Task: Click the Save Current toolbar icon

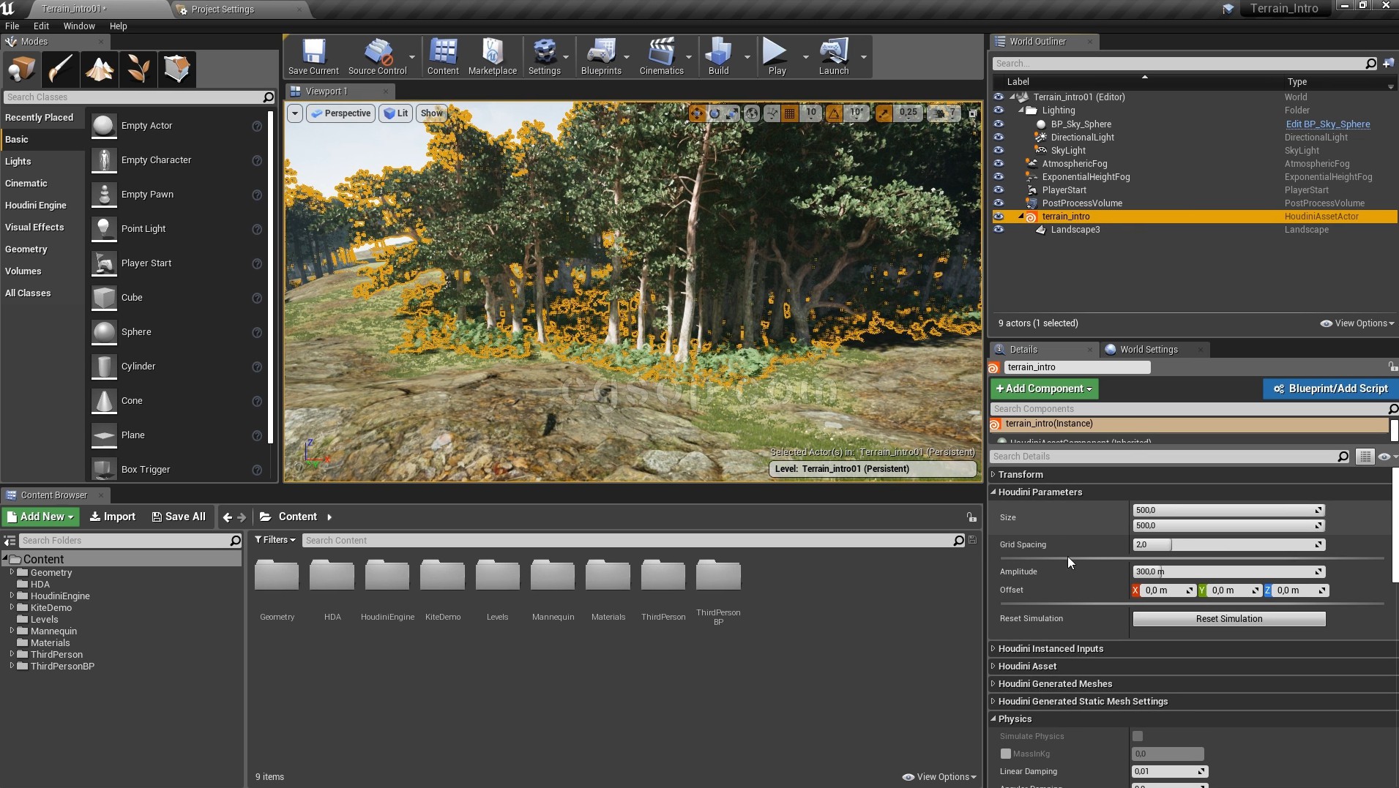Action: click(313, 56)
